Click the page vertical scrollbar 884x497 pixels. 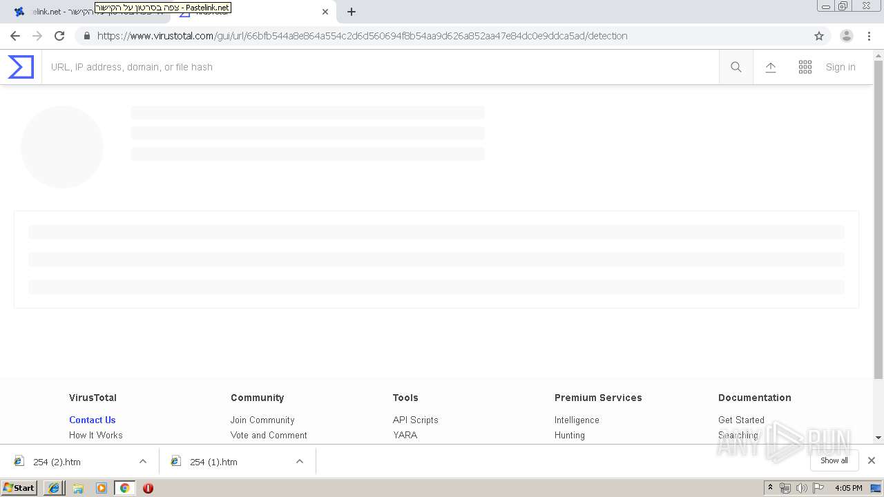pyautogui.click(x=878, y=220)
